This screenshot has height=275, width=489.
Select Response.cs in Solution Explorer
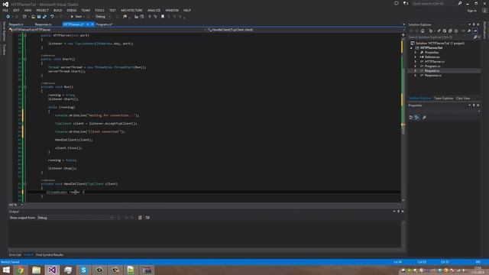tap(433, 76)
